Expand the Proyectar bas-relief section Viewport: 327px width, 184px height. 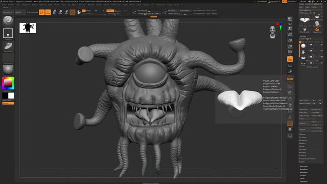click(x=308, y=159)
